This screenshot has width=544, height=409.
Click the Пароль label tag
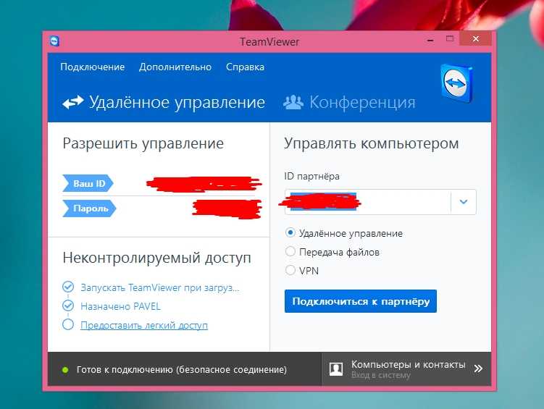90,208
